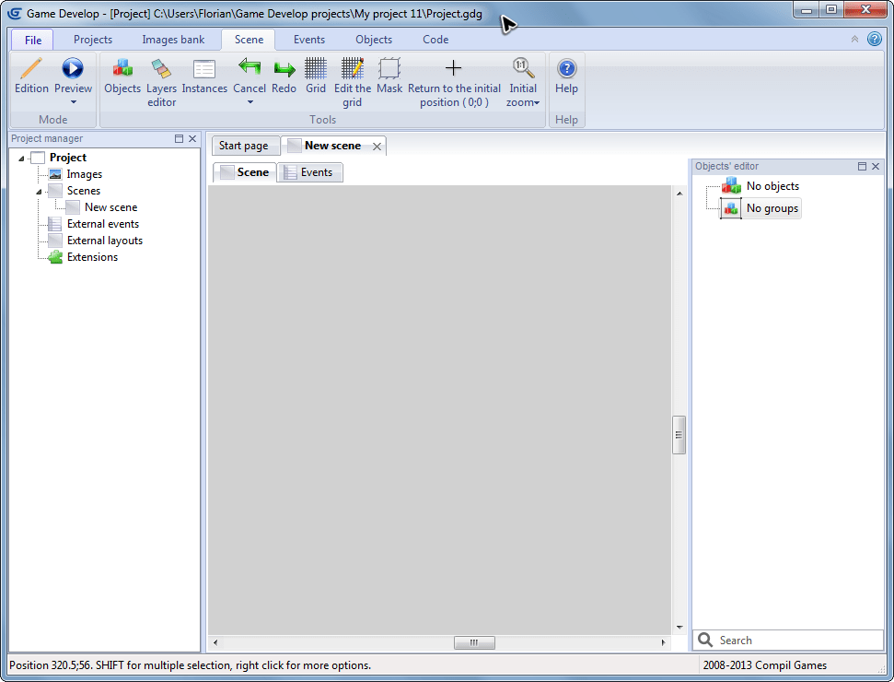Image resolution: width=894 pixels, height=682 pixels.
Task: Toggle the Grid display
Action: 315,76
